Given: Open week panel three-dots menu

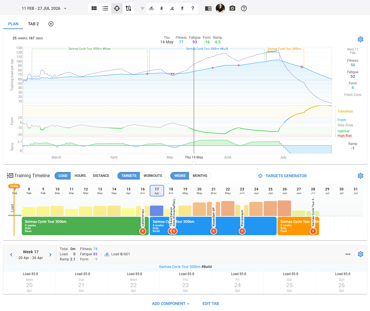Looking at the screenshot, I should click(348, 254).
